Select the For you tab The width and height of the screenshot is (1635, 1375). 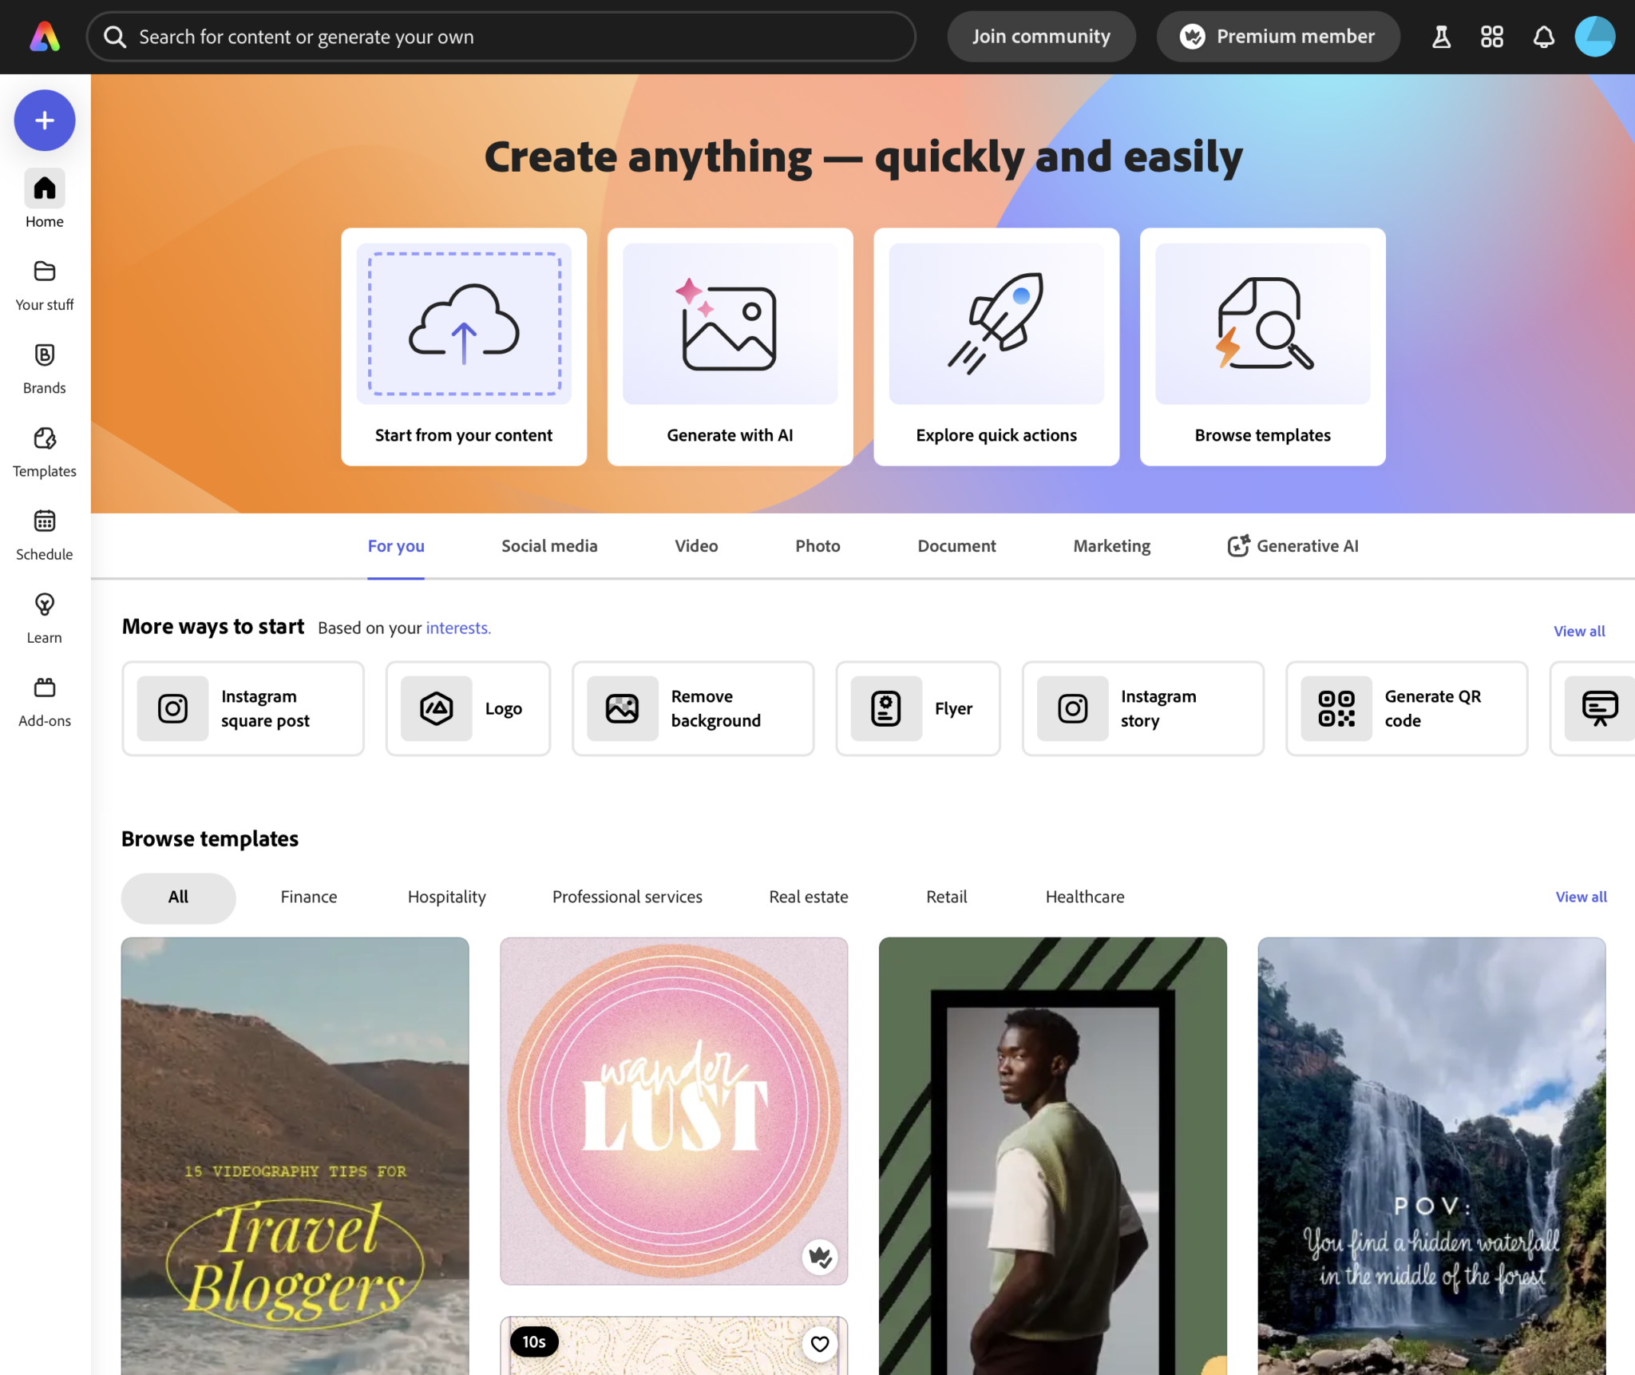(x=396, y=546)
